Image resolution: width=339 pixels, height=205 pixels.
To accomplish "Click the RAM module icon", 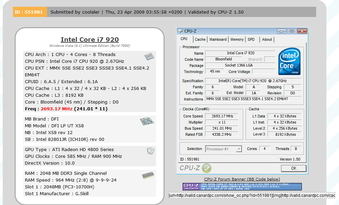I will [x=148, y=175].
